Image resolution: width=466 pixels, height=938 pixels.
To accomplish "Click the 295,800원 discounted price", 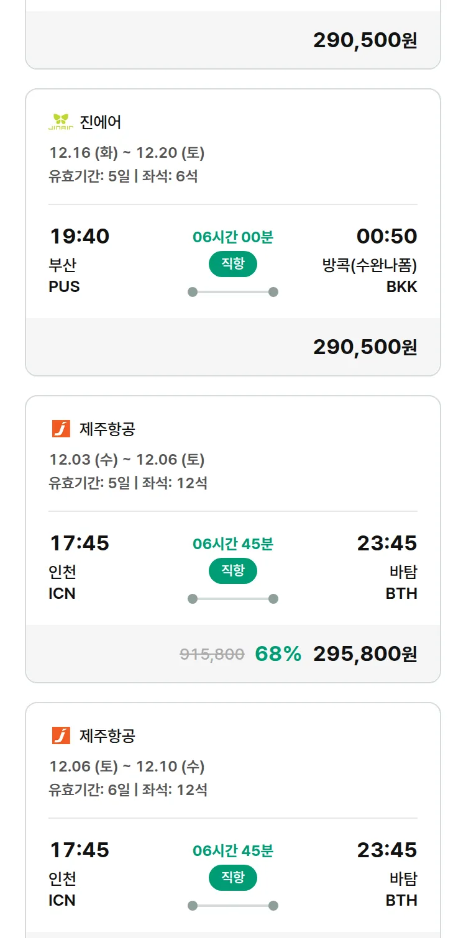I will pyautogui.click(x=365, y=653).
